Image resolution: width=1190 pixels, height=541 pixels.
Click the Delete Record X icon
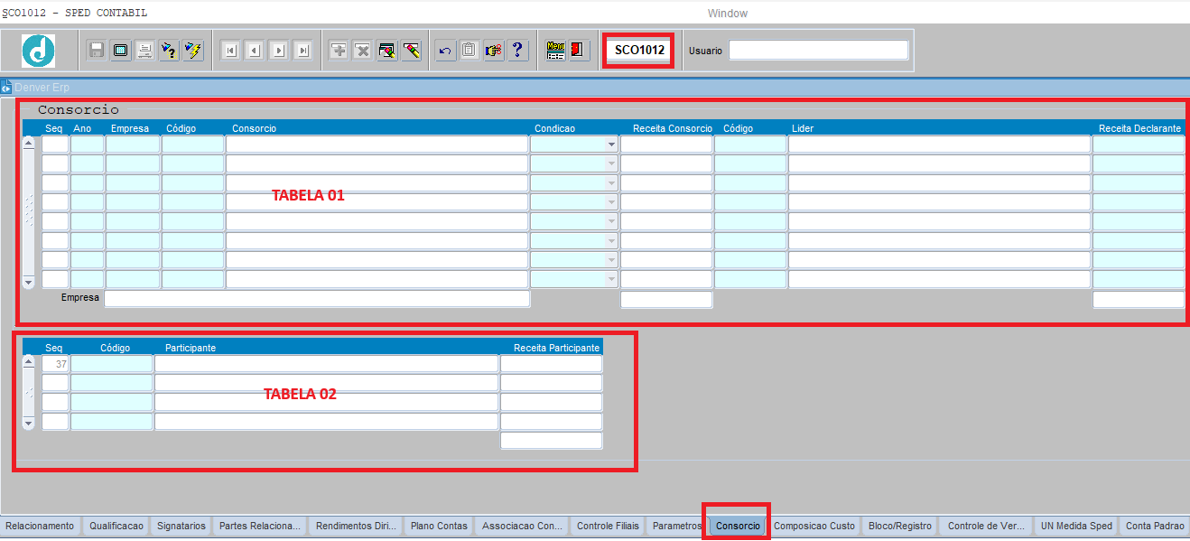coord(363,51)
